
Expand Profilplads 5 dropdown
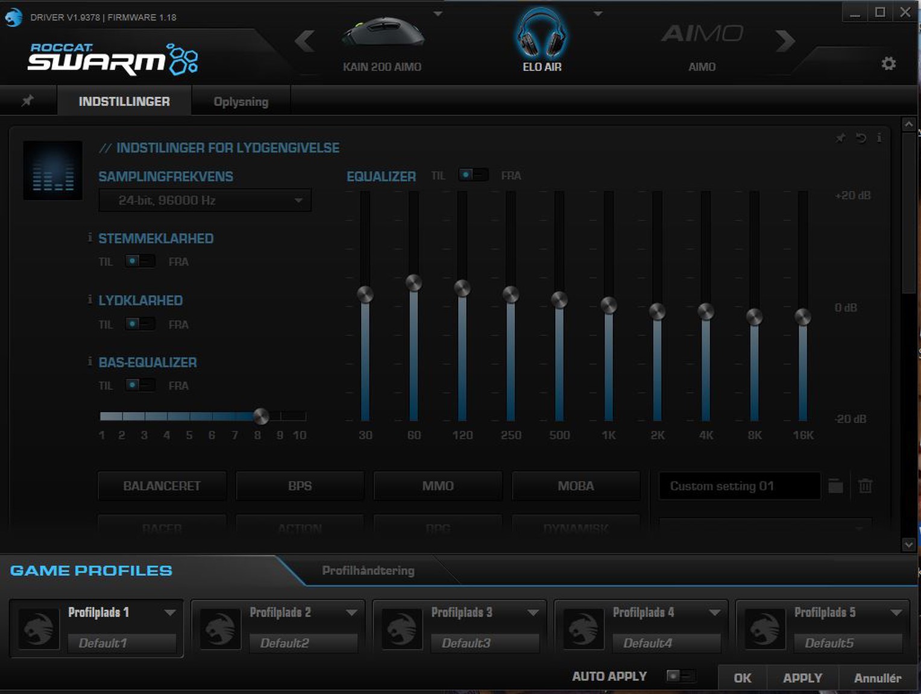(x=896, y=613)
